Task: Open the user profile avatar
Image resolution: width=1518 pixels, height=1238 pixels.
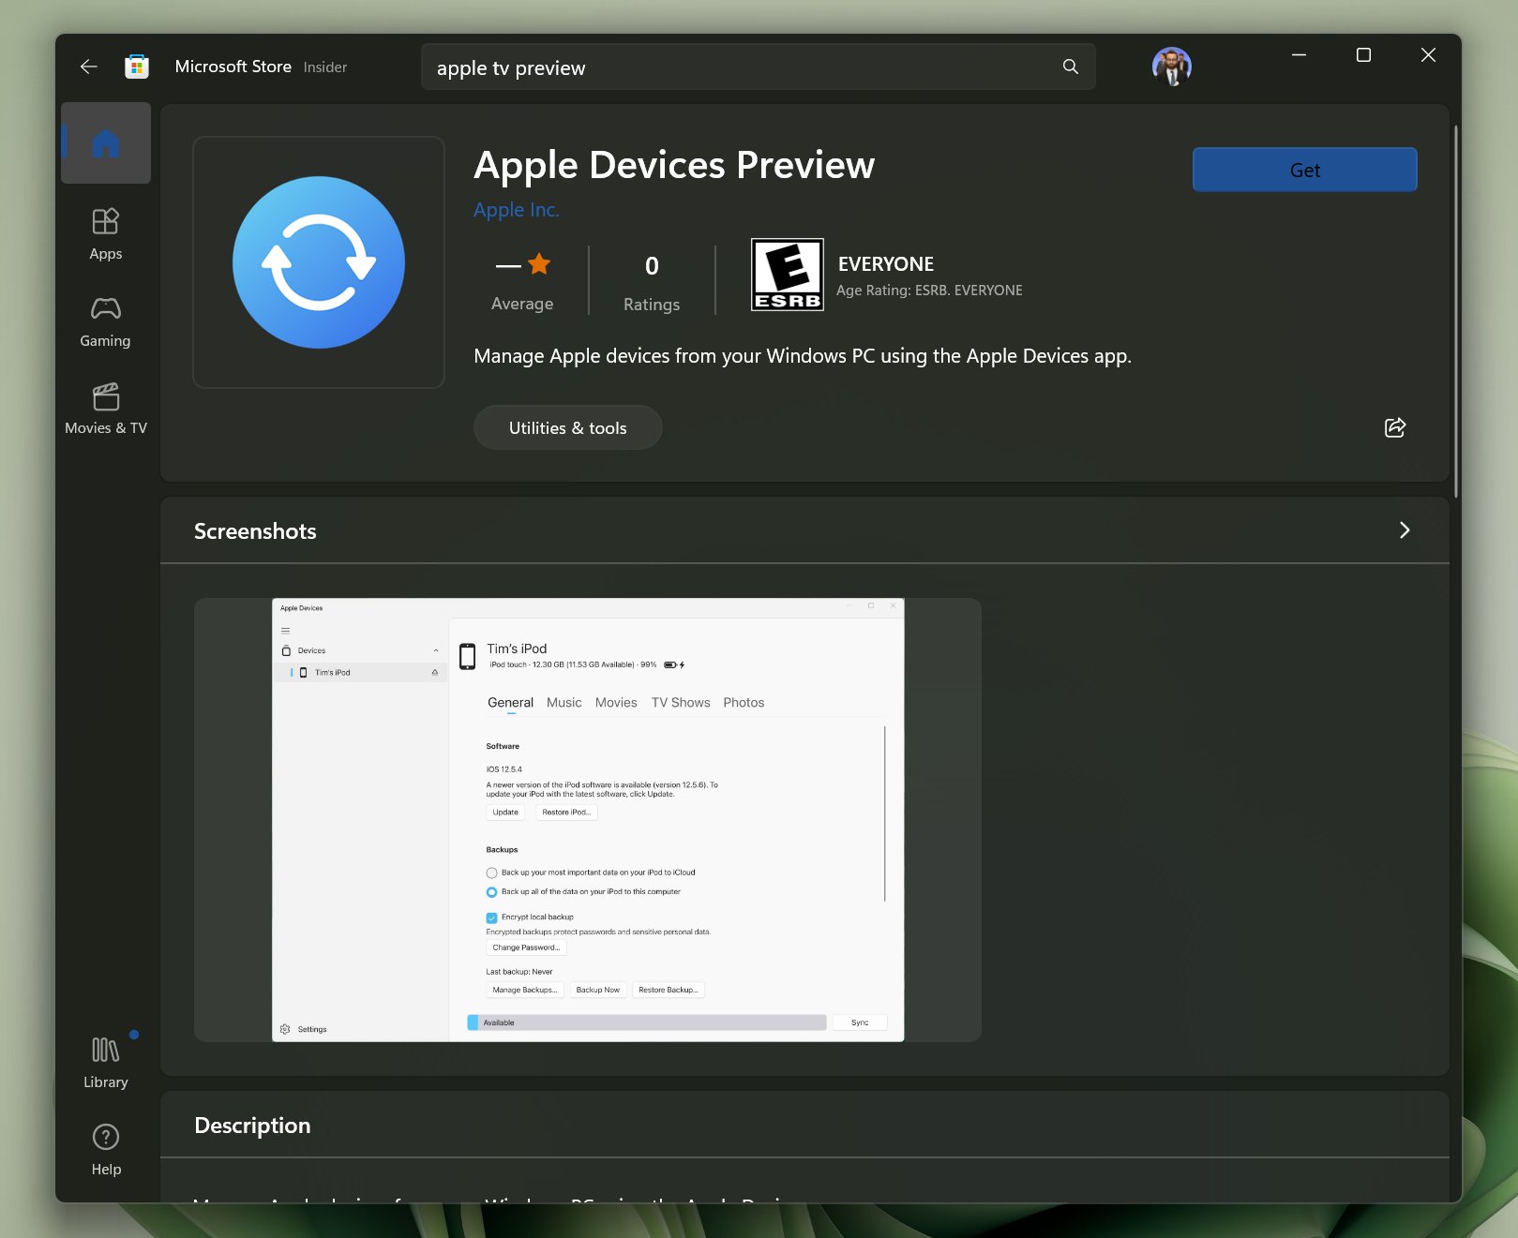Action: point(1171,67)
